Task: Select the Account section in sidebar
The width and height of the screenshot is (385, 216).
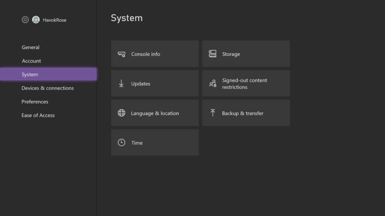Action: (31, 61)
